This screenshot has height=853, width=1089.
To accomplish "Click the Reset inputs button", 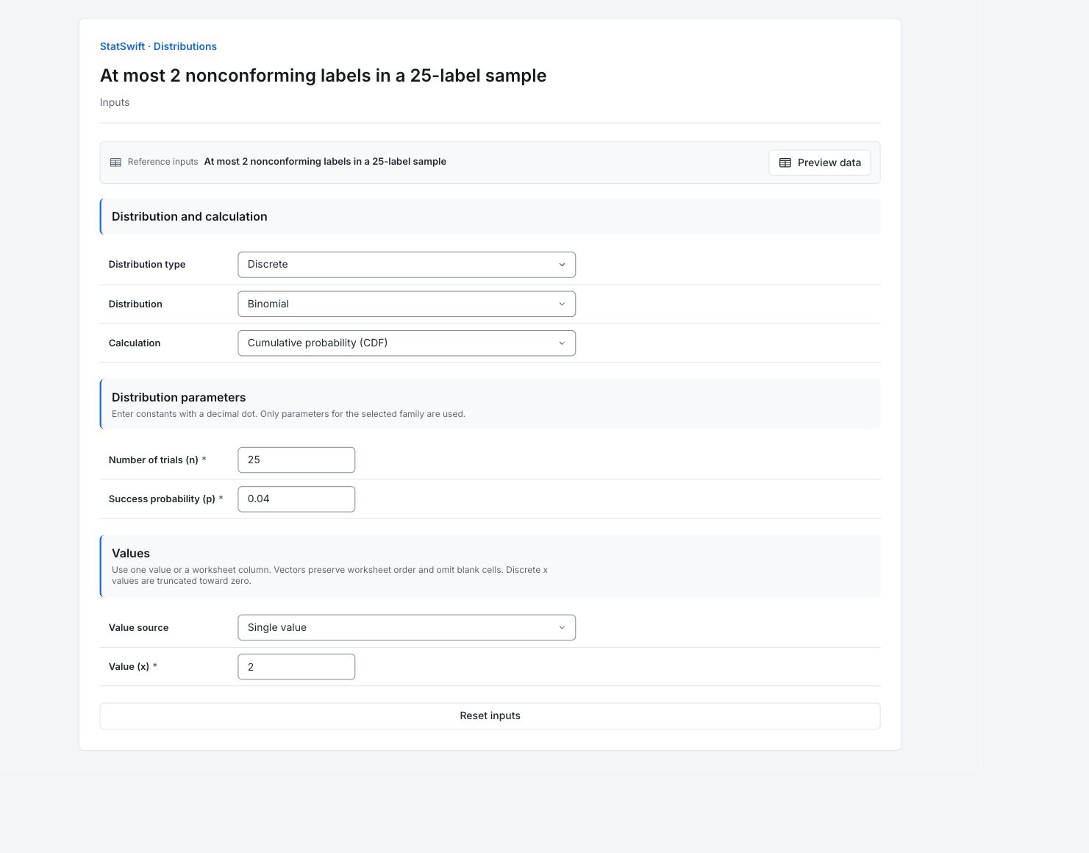I will pos(490,716).
